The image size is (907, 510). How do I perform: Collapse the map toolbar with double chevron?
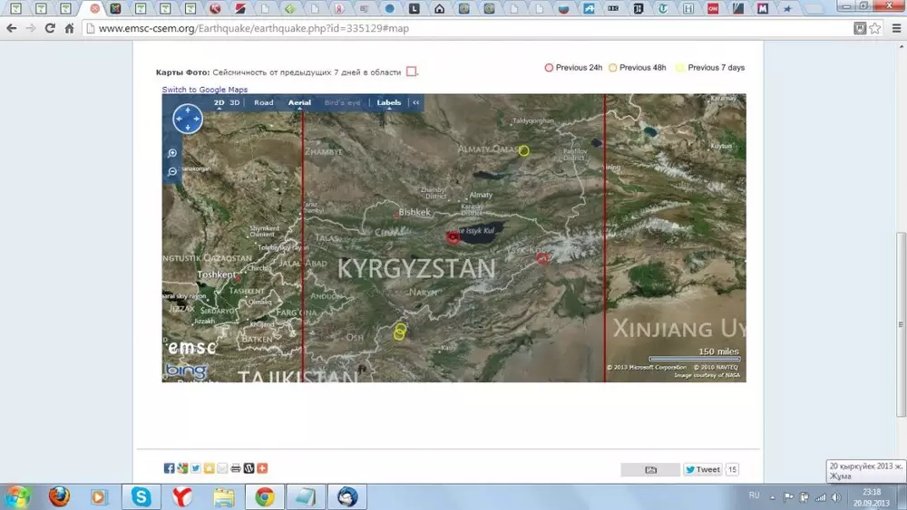click(x=416, y=103)
